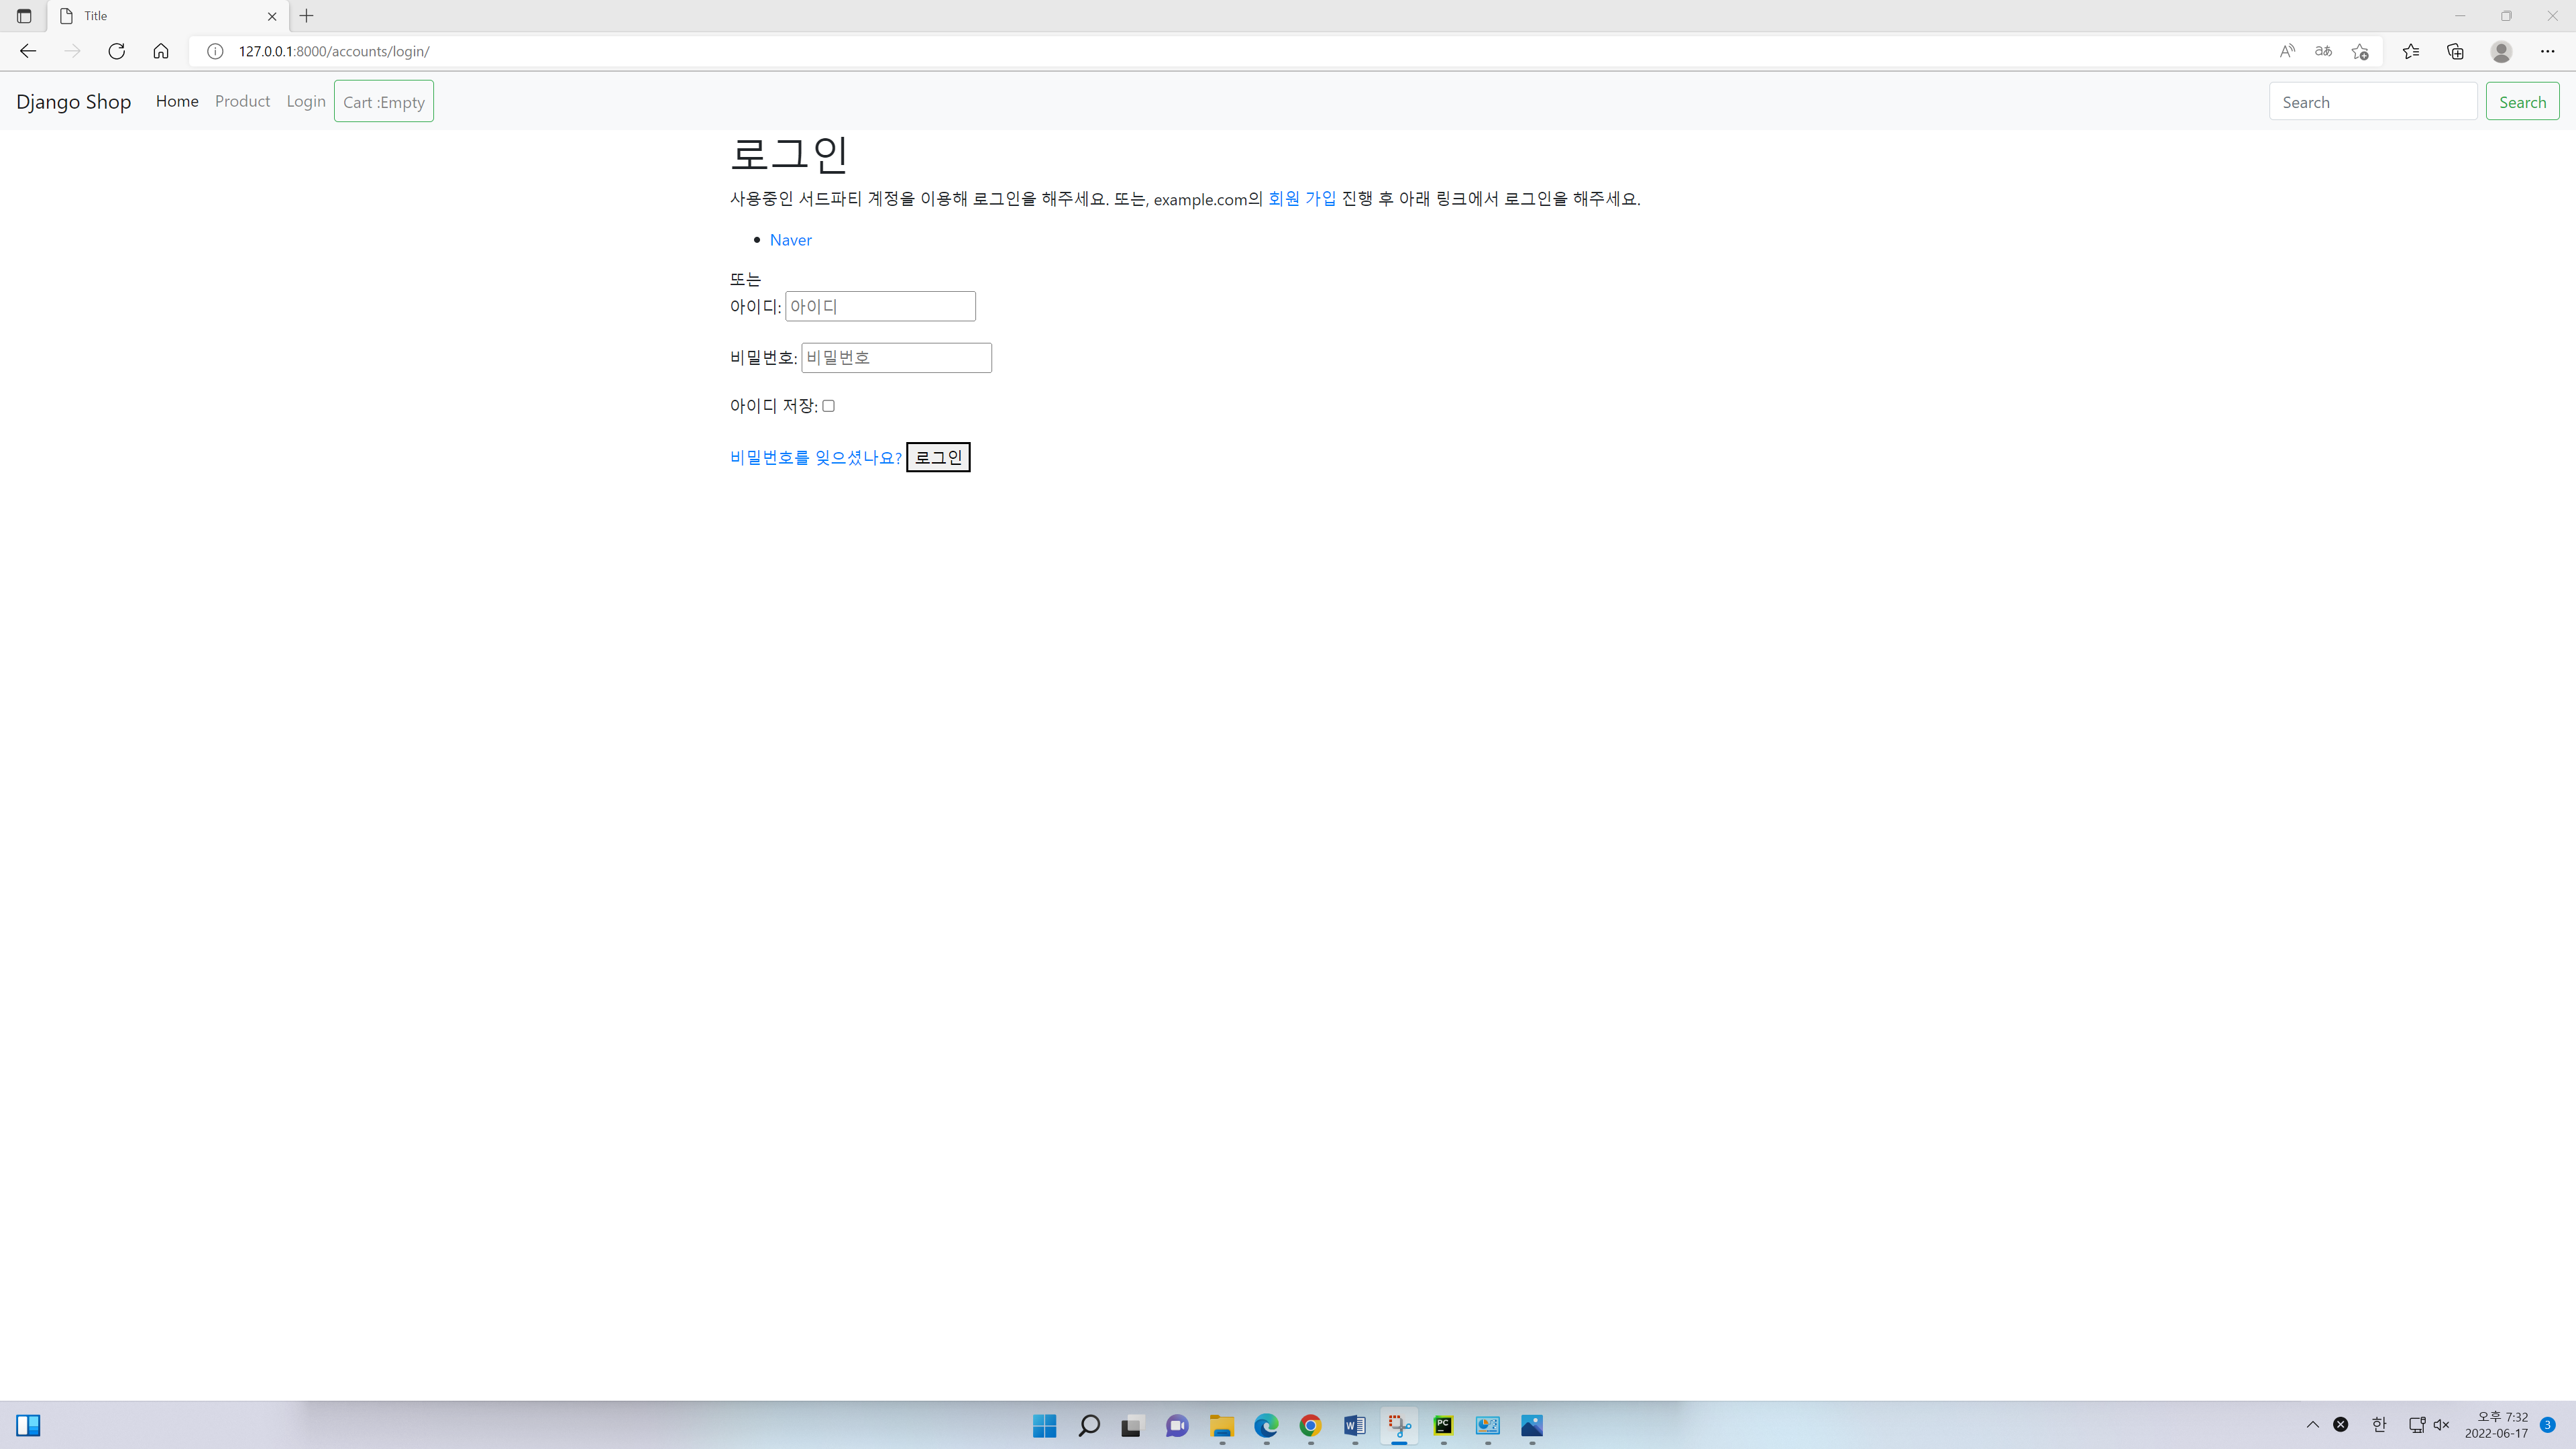Click inside the 아이디 input field

(879, 306)
